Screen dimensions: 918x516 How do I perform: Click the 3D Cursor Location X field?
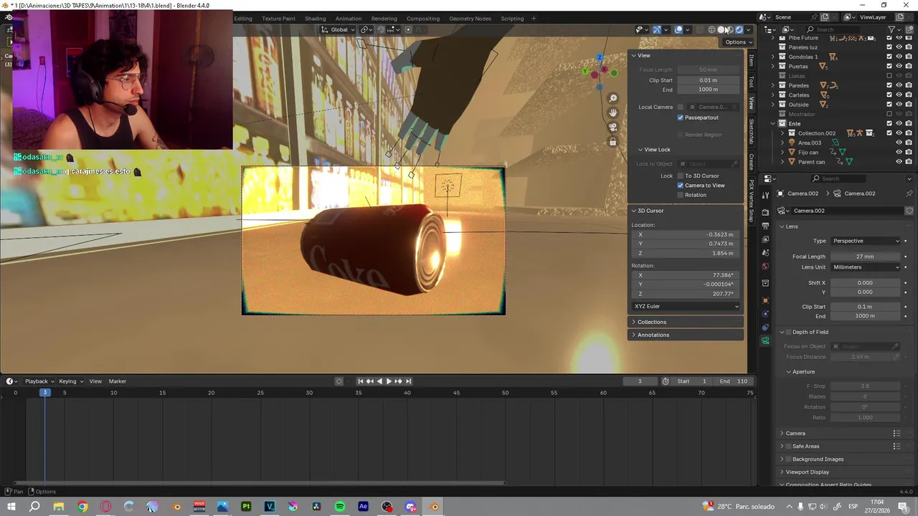686,234
